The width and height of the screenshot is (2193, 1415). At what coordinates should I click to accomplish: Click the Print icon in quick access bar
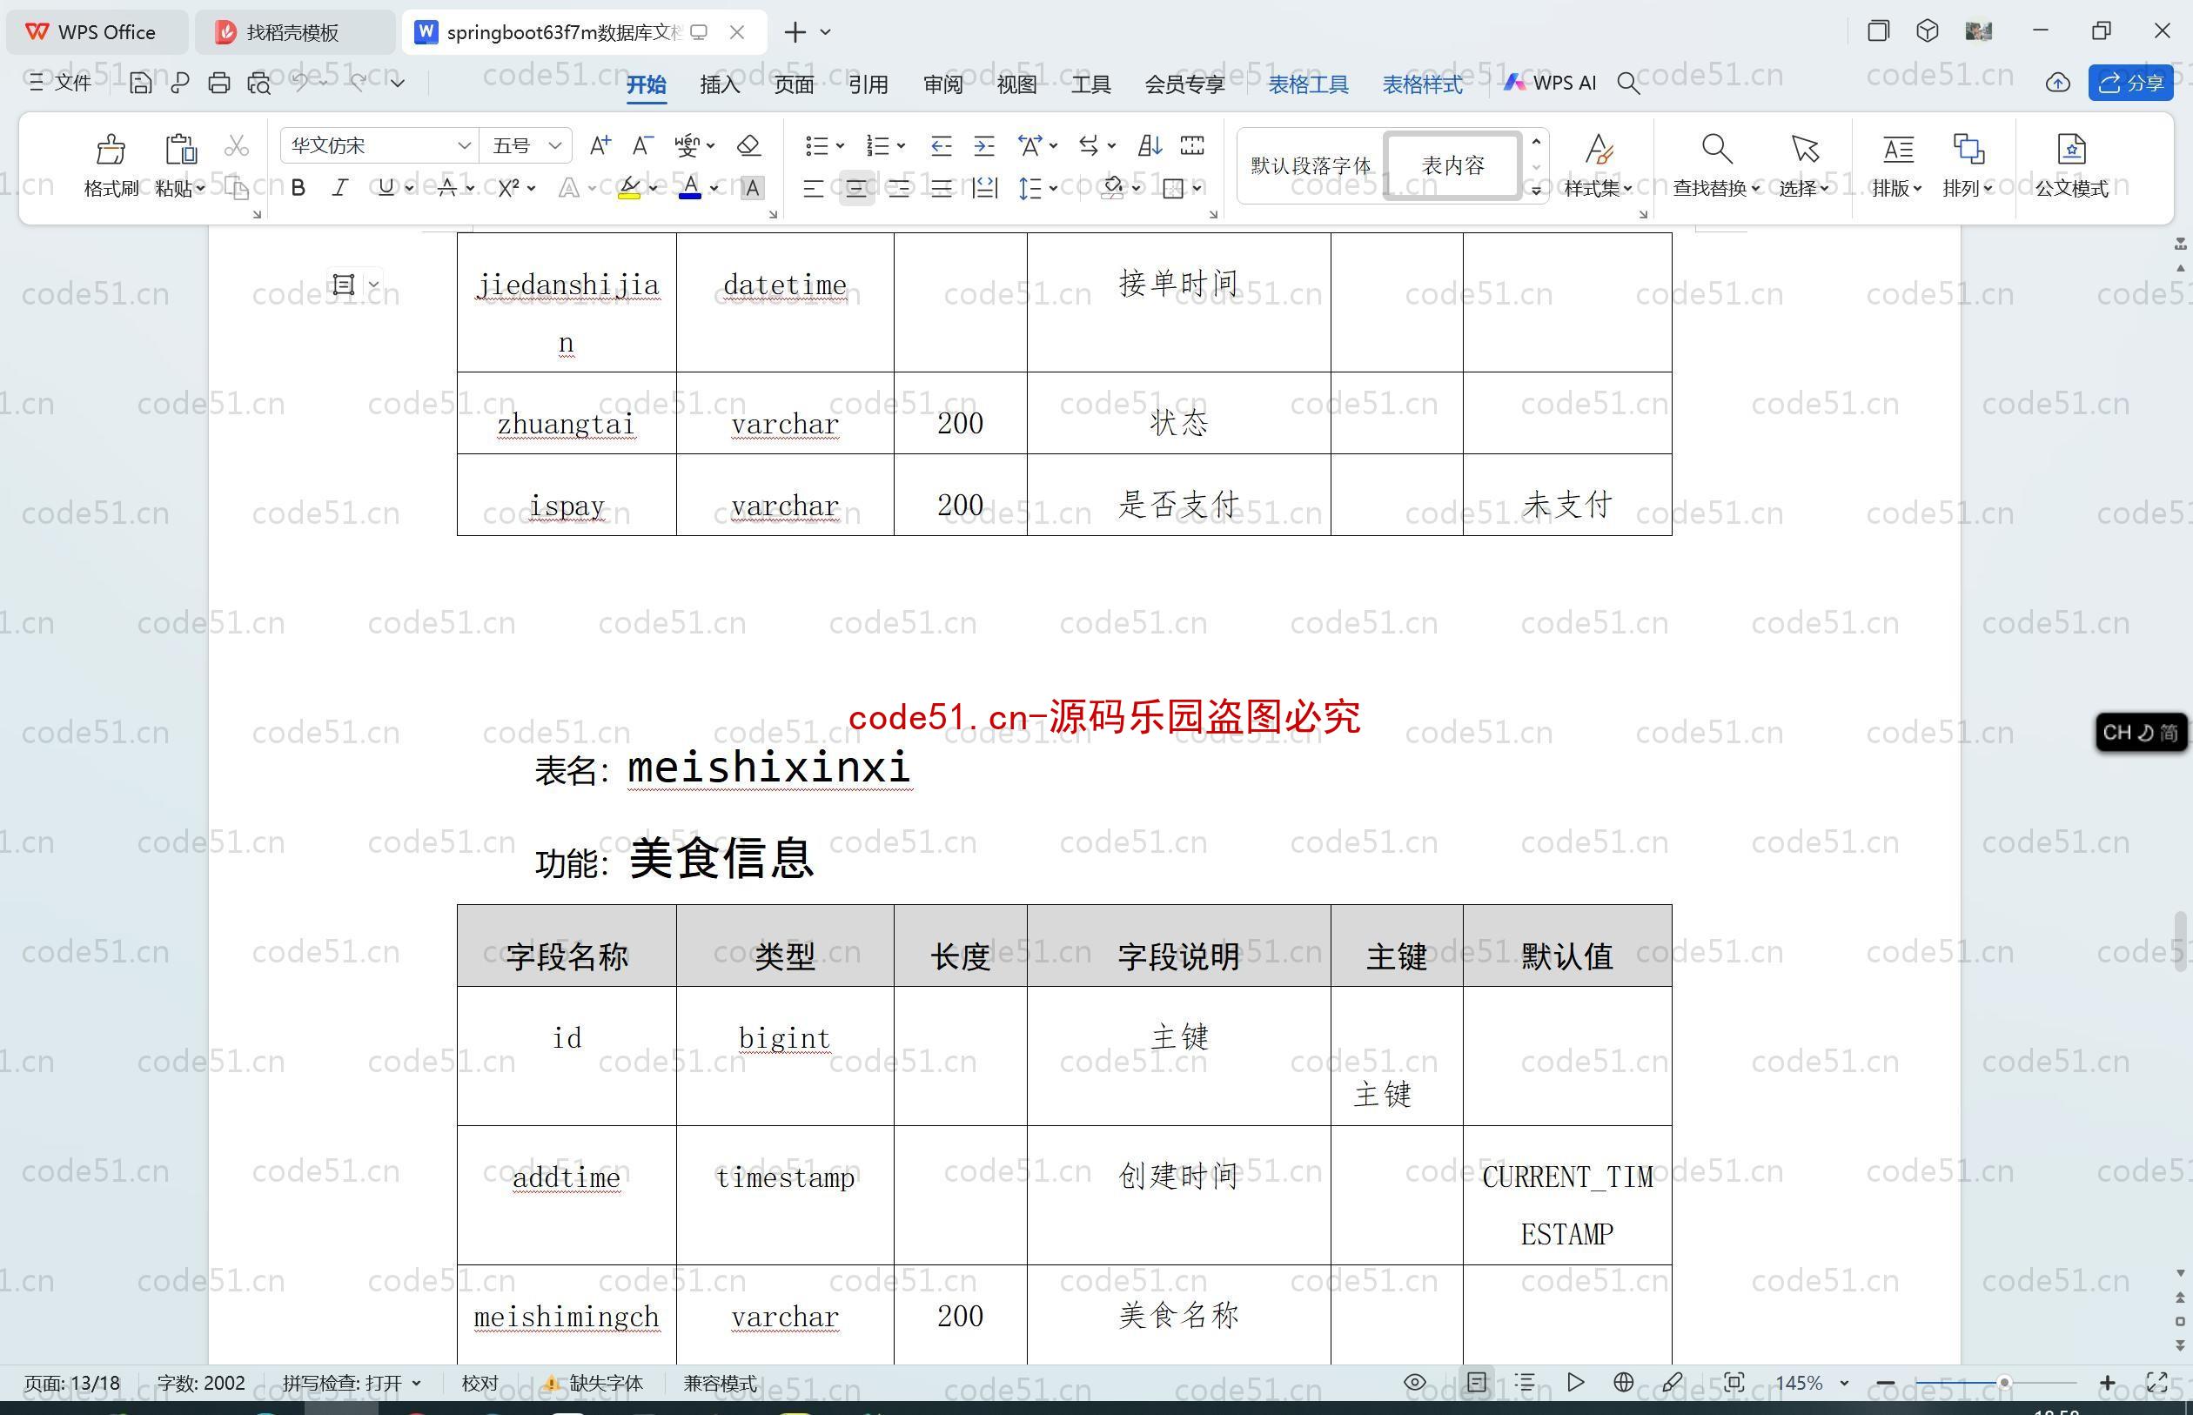[218, 83]
